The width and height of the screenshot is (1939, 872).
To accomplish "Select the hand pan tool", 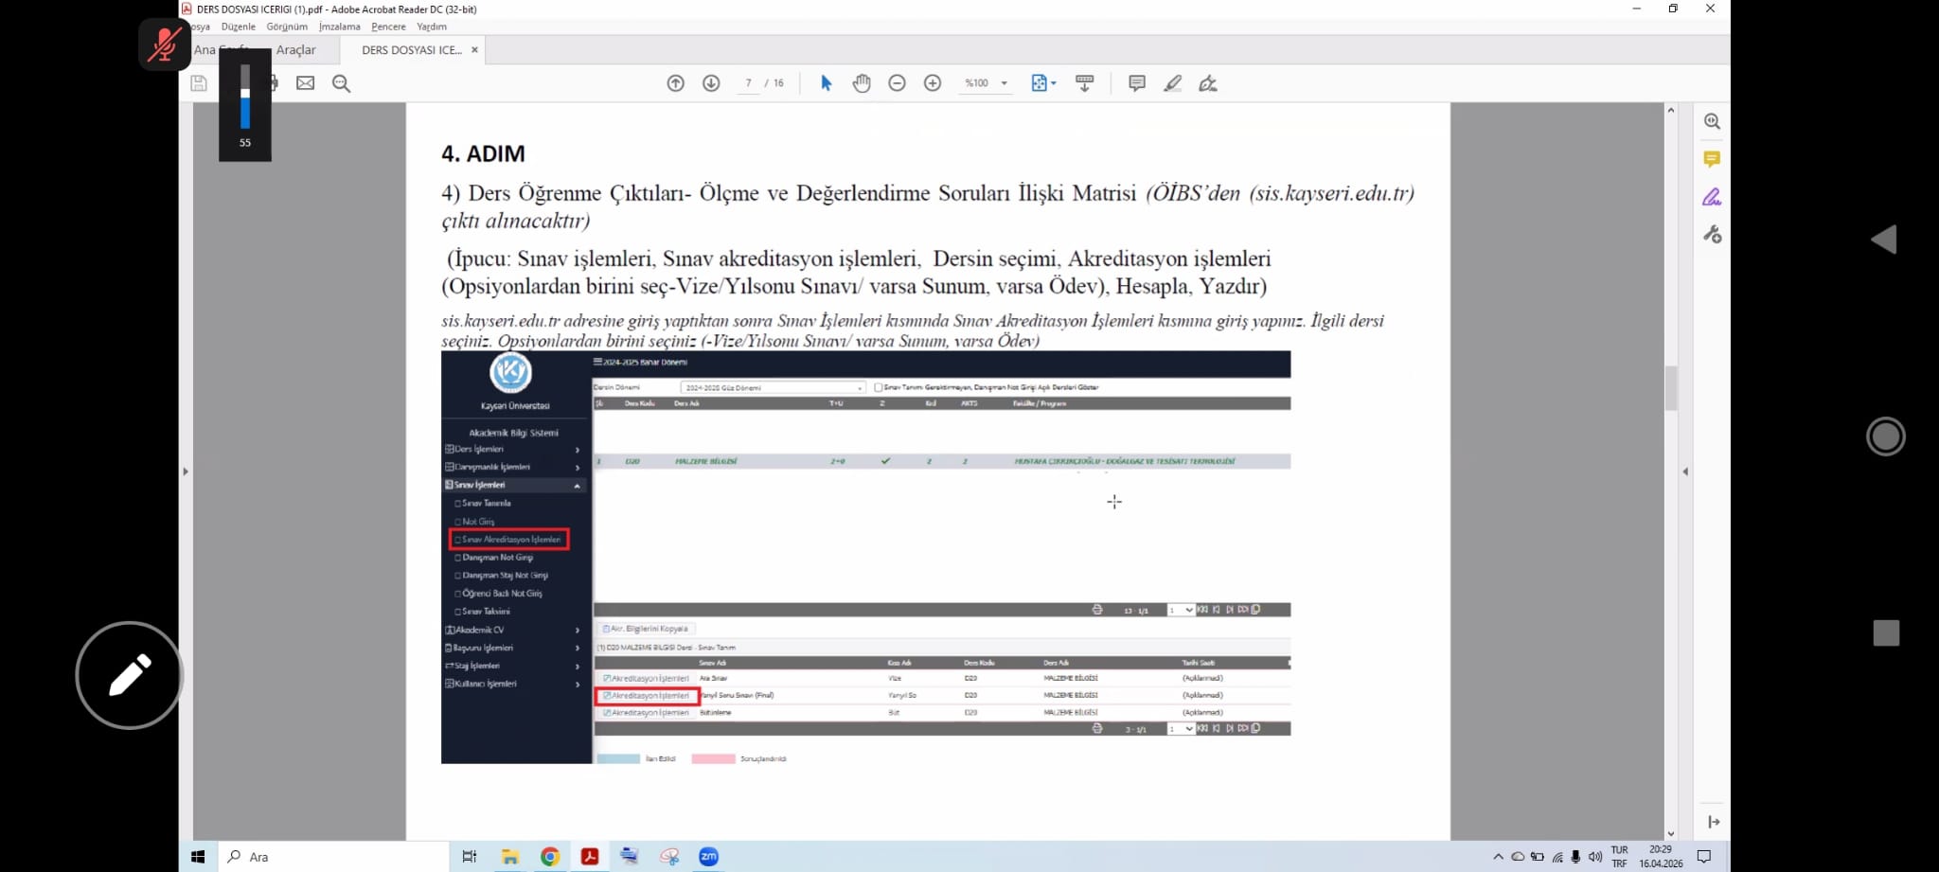I will pos(861,83).
